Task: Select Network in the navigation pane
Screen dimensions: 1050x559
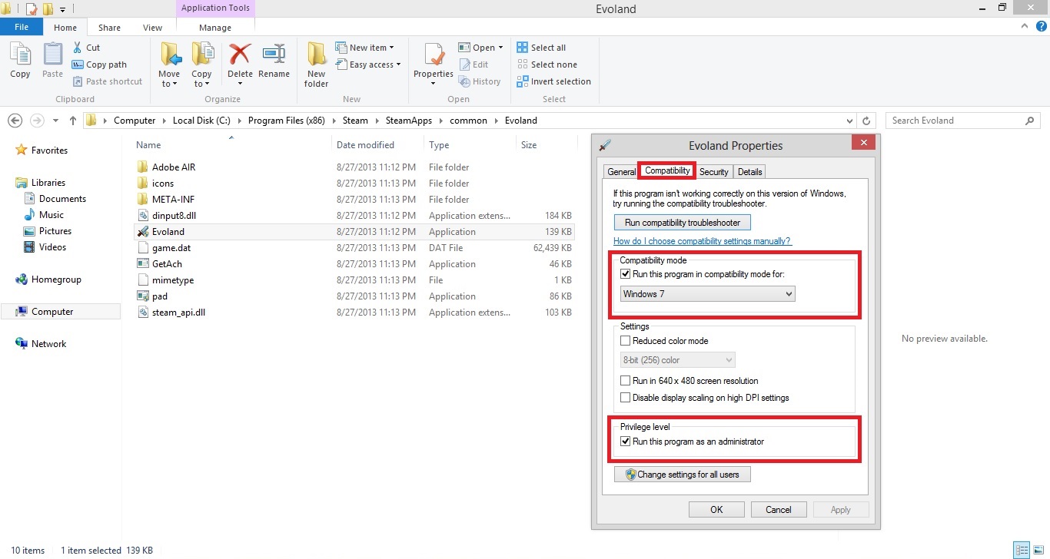Action: (42, 344)
